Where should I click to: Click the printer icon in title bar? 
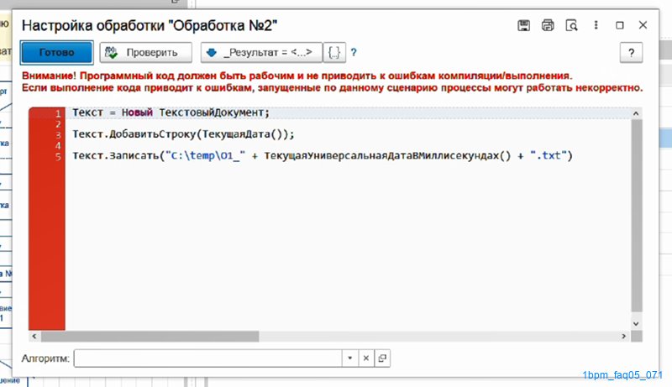(x=548, y=25)
